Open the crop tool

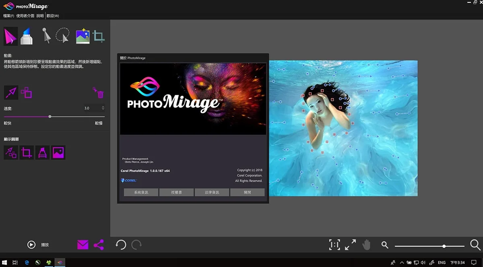coord(99,35)
